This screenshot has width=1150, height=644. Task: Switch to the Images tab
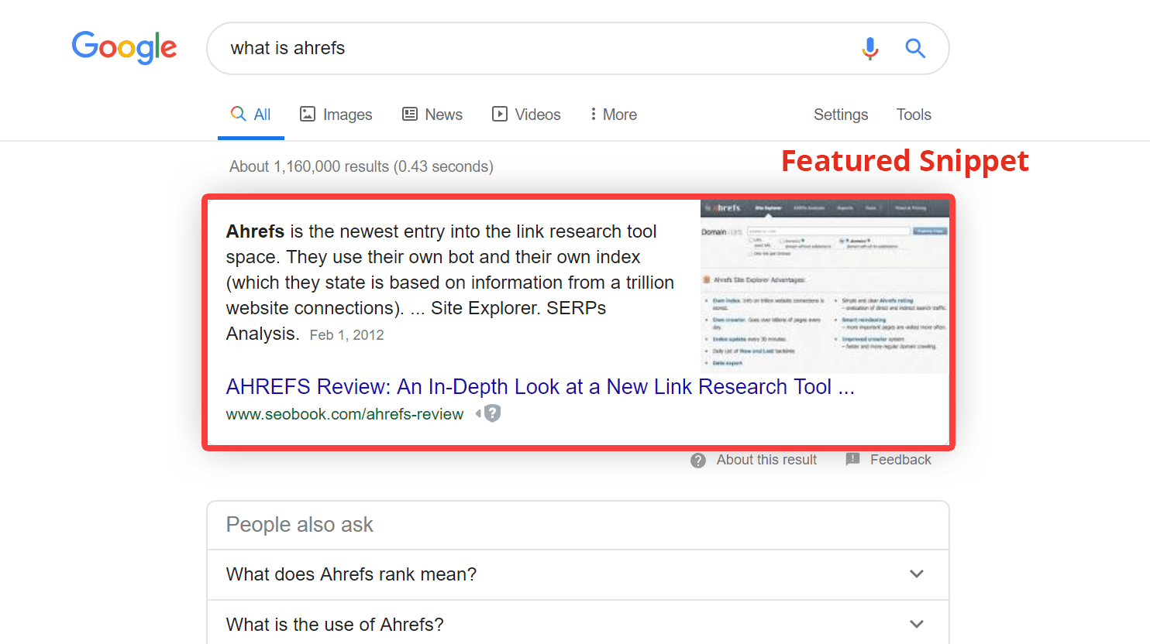point(336,115)
